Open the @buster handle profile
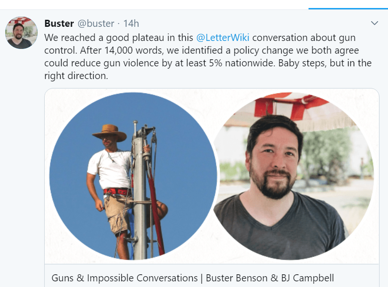 point(96,24)
